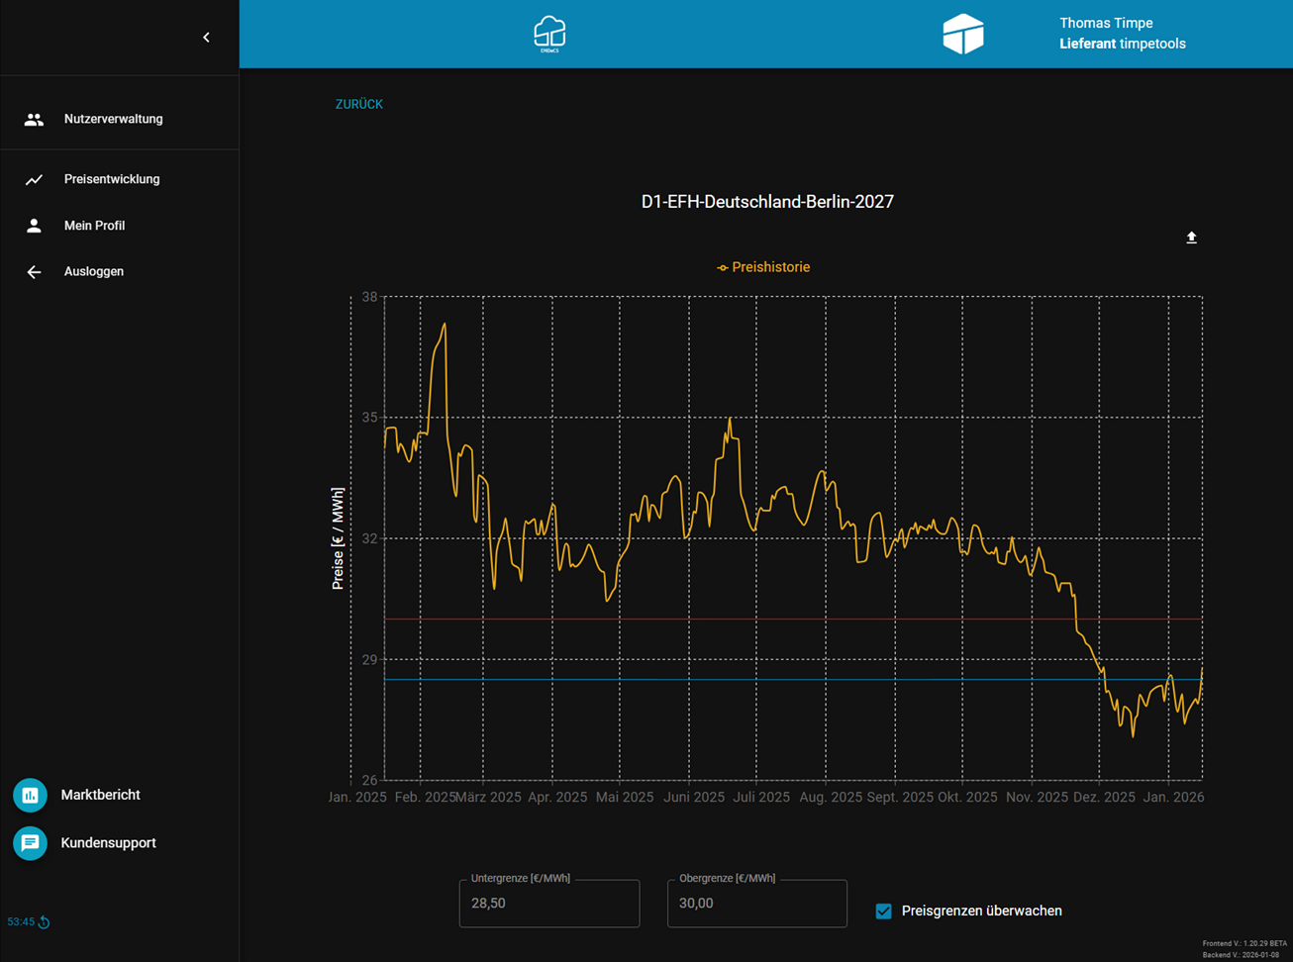Click the Untergrenze input field
1293x962 pixels.
548,904
